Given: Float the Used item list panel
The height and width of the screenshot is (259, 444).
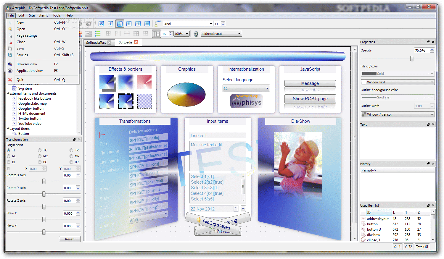Looking at the screenshot, I should coord(428,205).
